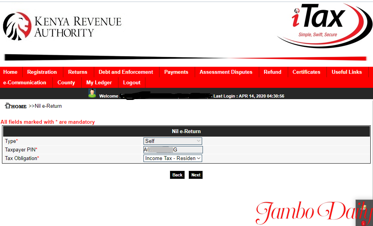
Task: Click Logout in the navigation bar
Action: pyautogui.click(x=131, y=82)
